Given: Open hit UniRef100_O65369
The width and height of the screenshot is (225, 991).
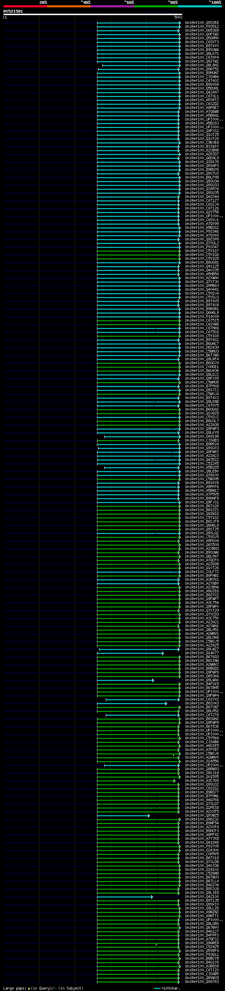Looking at the screenshot, I should tap(202, 30).
